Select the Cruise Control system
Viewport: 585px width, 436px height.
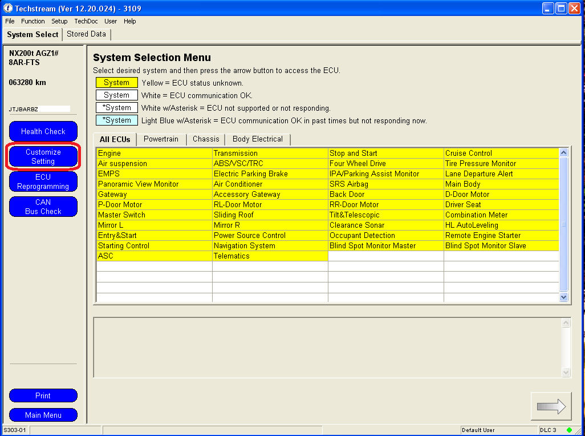pos(501,153)
